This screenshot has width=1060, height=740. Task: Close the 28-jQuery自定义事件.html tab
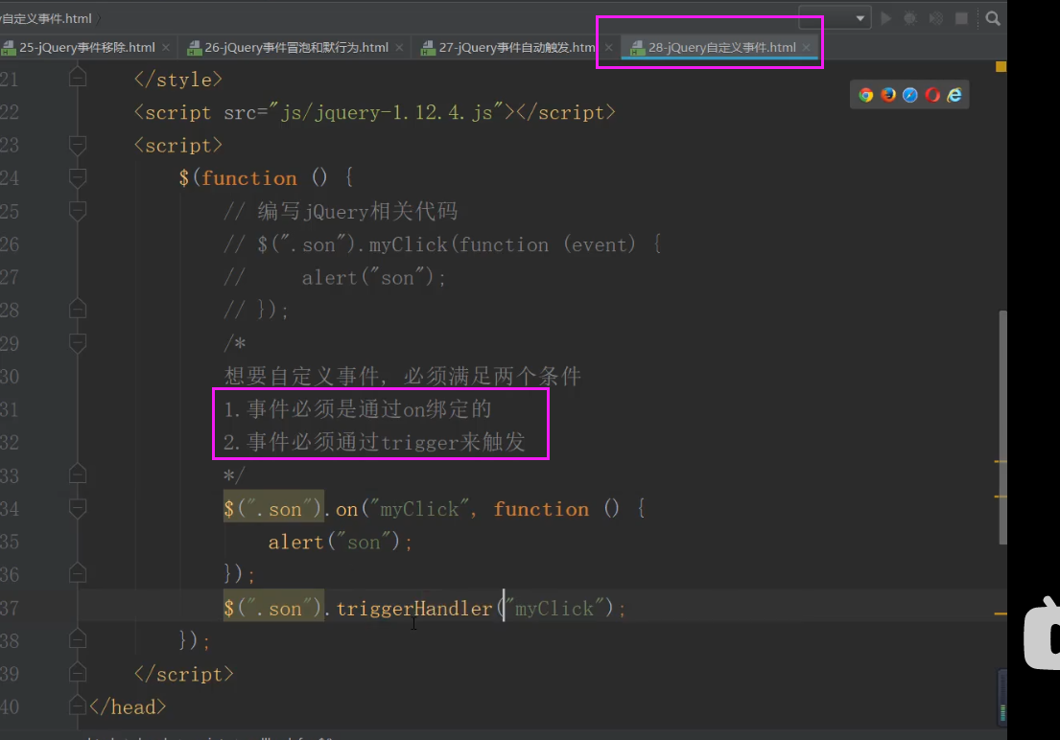tap(807, 47)
